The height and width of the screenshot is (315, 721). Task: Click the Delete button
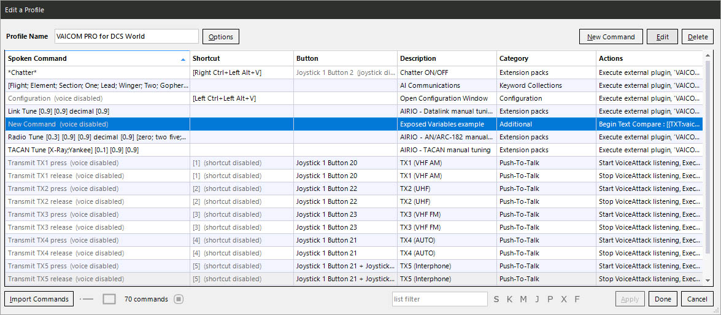coord(698,37)
